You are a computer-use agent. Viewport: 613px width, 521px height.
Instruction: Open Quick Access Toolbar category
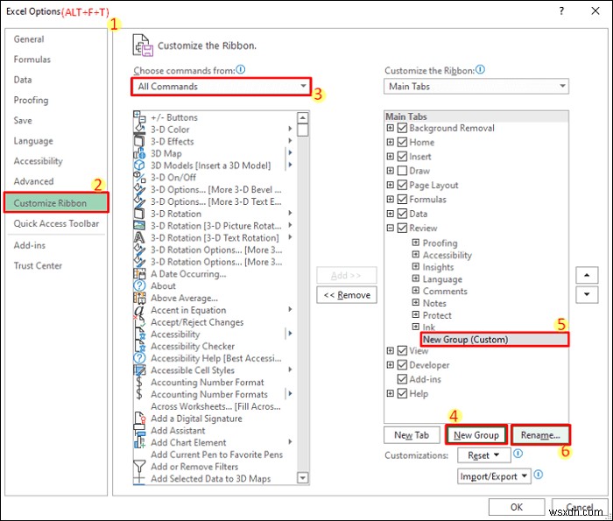click(56, 223)
